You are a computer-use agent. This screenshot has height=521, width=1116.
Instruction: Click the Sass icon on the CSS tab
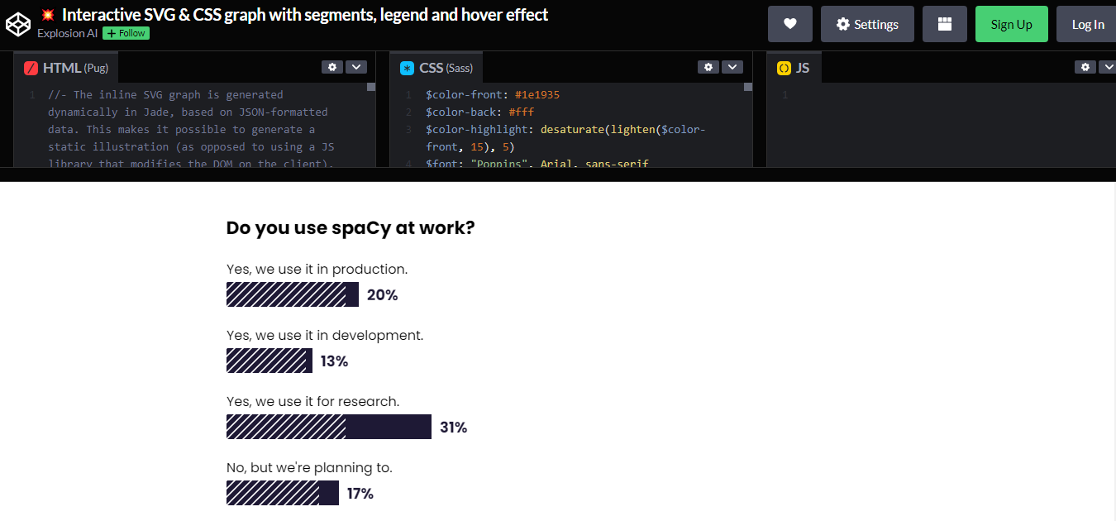[406, 67]
